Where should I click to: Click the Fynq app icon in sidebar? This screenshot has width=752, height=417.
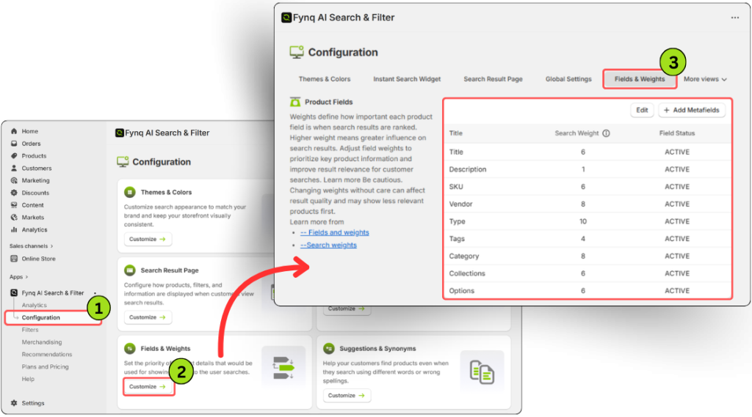pos(14,292)
